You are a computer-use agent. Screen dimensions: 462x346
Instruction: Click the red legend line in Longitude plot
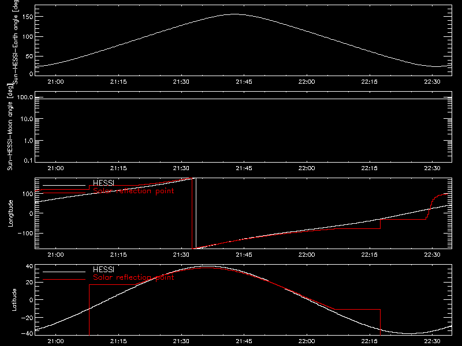[x=64, y=193]
